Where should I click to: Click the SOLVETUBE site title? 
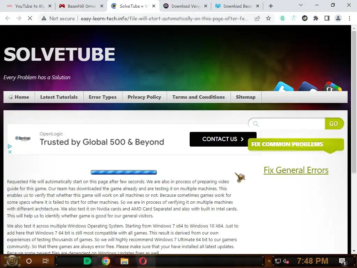(x=59, y=54)
